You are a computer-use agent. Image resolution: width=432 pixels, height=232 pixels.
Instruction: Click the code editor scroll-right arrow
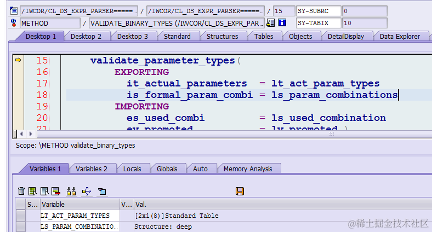pyautogui.click(x=31, y=134)
